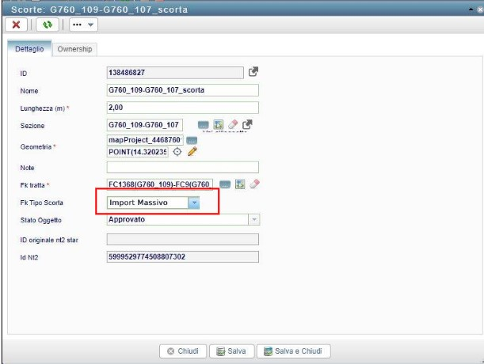Screen dimensions: 484x364
Task: Expand the Stato Oggetto dropdown
Action: (x=253, y=219)
